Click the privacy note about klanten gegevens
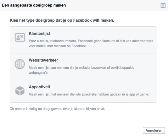Screen dimensions: 168x136 [57, 109]
